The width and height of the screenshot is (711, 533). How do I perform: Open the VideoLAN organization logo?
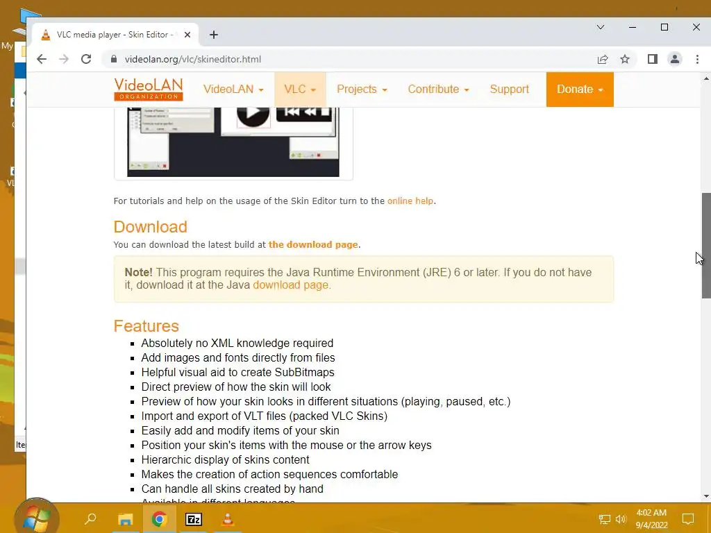click(x=149, y=90)
